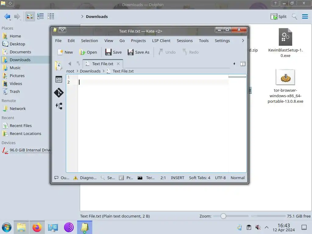Select the KevinBlastSetup-1.0.exe file
312x234 pixels.
(x=285, y=43)
